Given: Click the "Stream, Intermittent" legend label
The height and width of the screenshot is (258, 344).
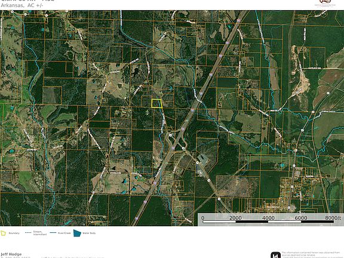Looking at the screenshot, I should (39, 233).
